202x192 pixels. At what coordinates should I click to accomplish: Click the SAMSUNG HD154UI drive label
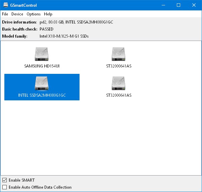pyautogui.click(x=42, y=66)
